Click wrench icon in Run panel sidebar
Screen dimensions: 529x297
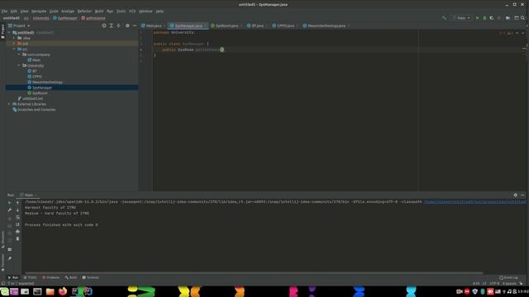pos(9,210)
